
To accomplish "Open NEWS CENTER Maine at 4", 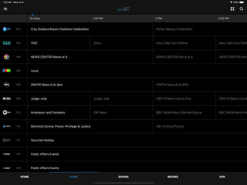I will point(90,57).
